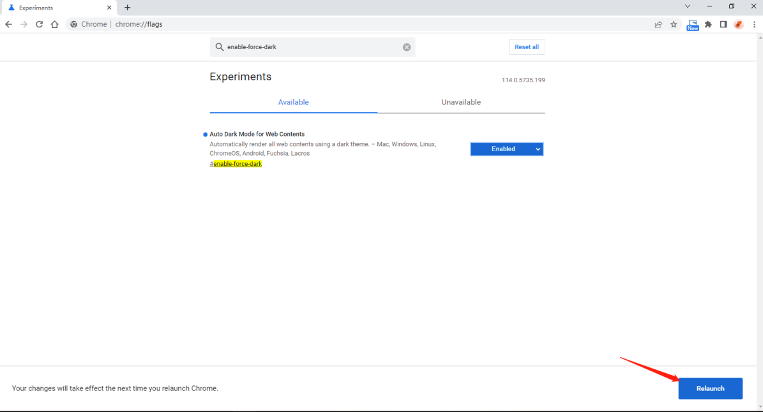Open the extension with New badge
This screenshot has width=763, height=412.
(x=692, y=26)
